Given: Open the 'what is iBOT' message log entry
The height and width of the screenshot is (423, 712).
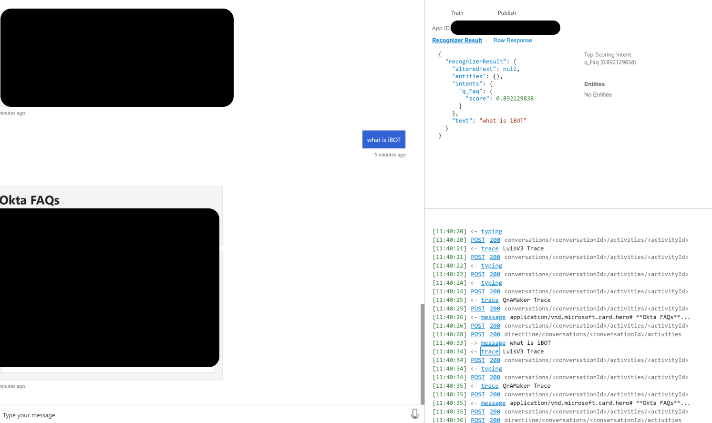Looking at the screenshot, I should (x=493, y=343).
